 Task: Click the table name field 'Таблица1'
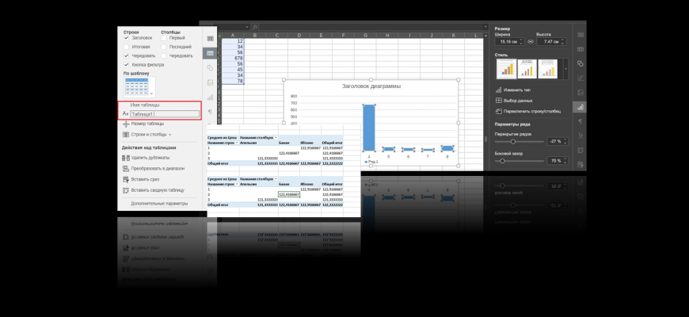click(x=164, y=114)
